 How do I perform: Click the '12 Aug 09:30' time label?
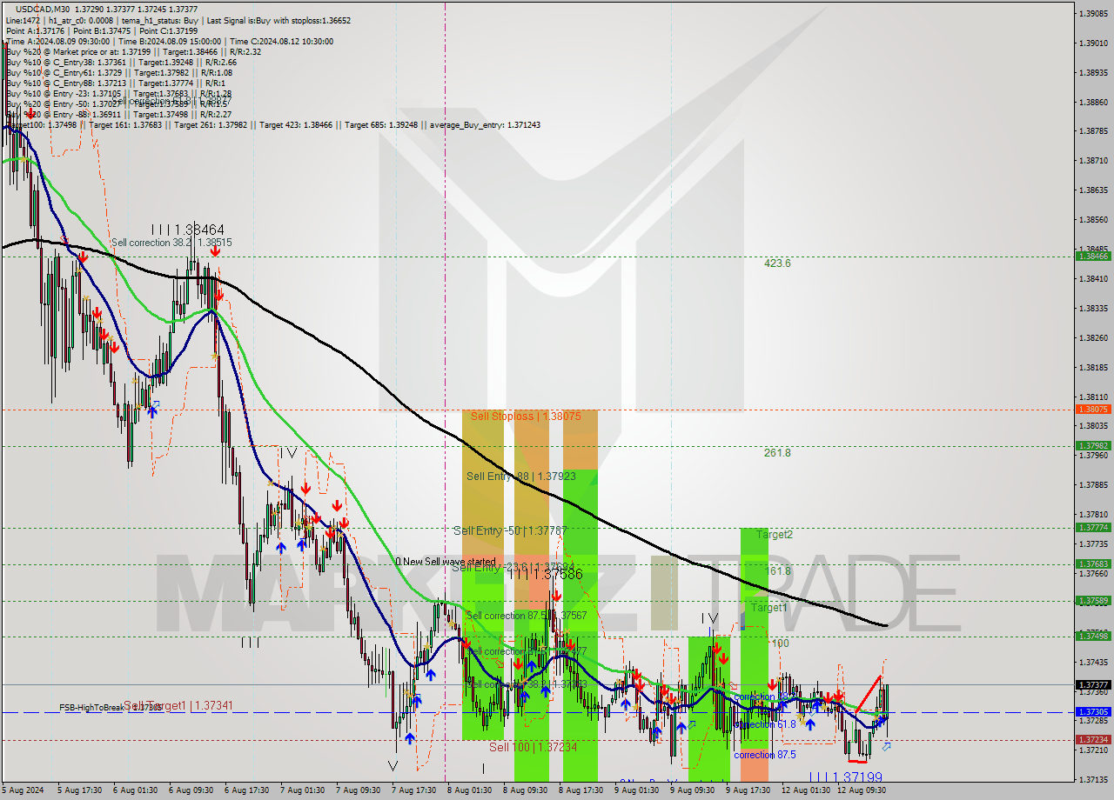point(860,790)
